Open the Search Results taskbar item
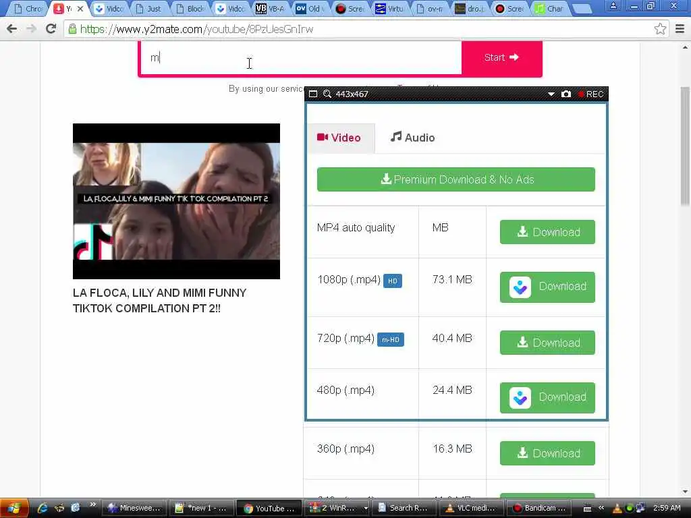 [404, 508]
